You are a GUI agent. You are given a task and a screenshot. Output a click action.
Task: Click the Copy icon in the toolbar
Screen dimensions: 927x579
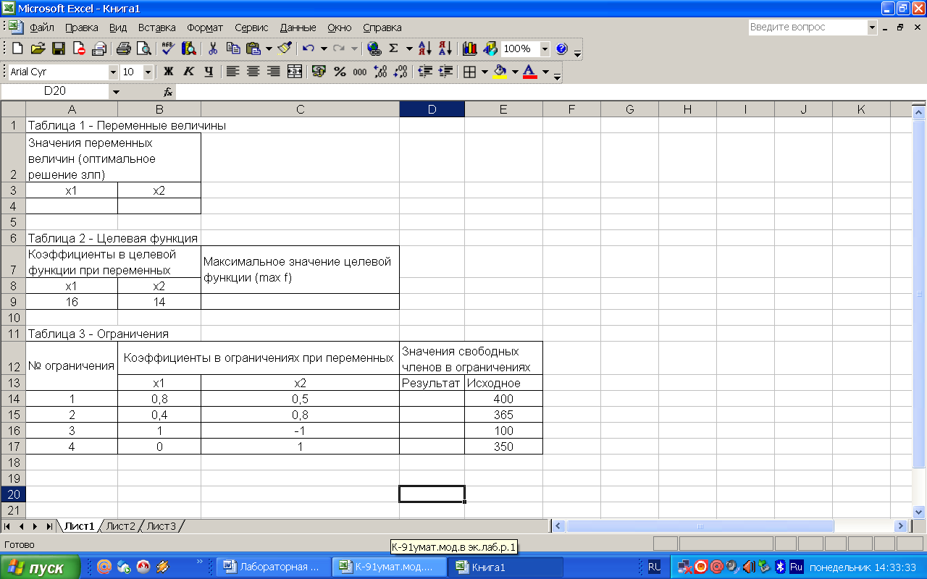click(233, 48)
